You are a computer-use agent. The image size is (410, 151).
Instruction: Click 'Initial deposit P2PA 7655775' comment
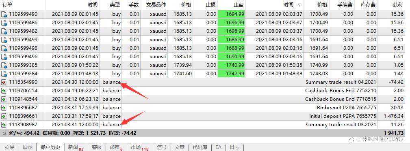point(343,116)
